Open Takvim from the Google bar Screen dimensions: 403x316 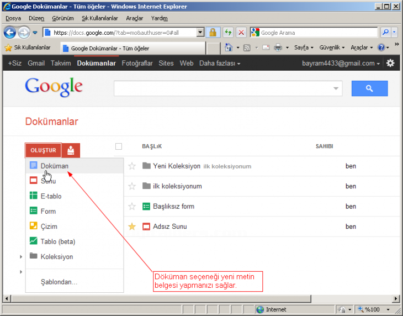tap(61, 63)
